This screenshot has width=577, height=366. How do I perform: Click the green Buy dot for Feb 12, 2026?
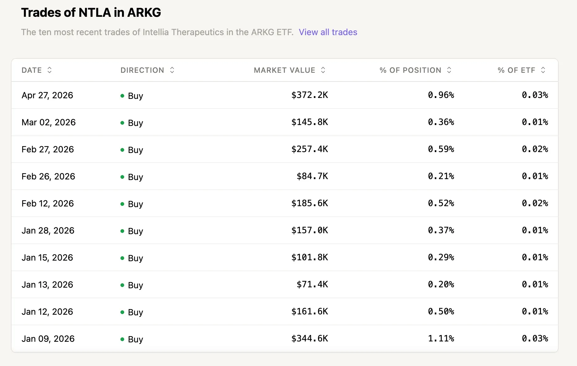coord(122,204)
